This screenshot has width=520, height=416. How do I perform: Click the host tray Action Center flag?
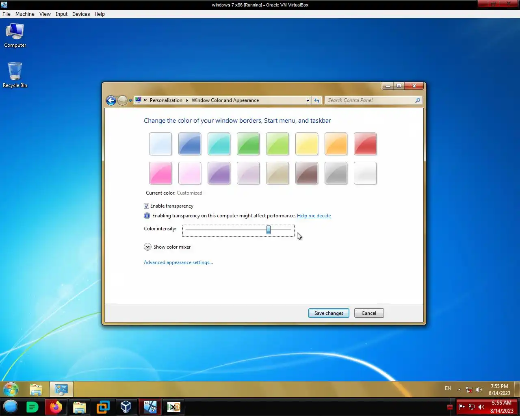click(x=461, y=407)
